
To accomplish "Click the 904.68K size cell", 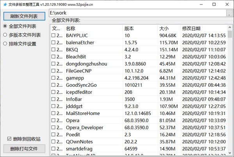I will [x=168, y=35].
